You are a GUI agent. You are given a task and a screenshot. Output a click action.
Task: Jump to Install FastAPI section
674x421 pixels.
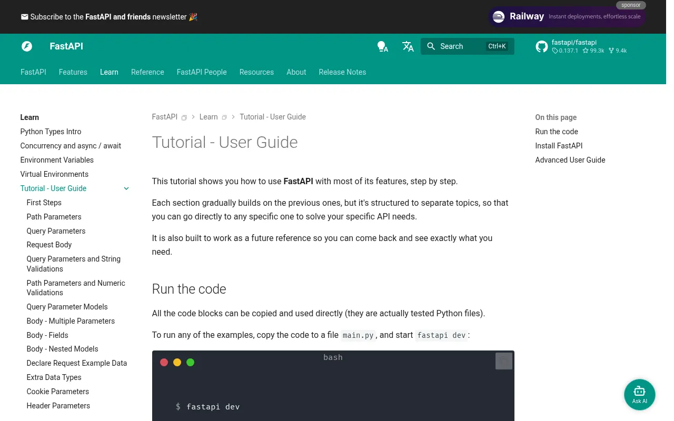click(x=559, y=146)
